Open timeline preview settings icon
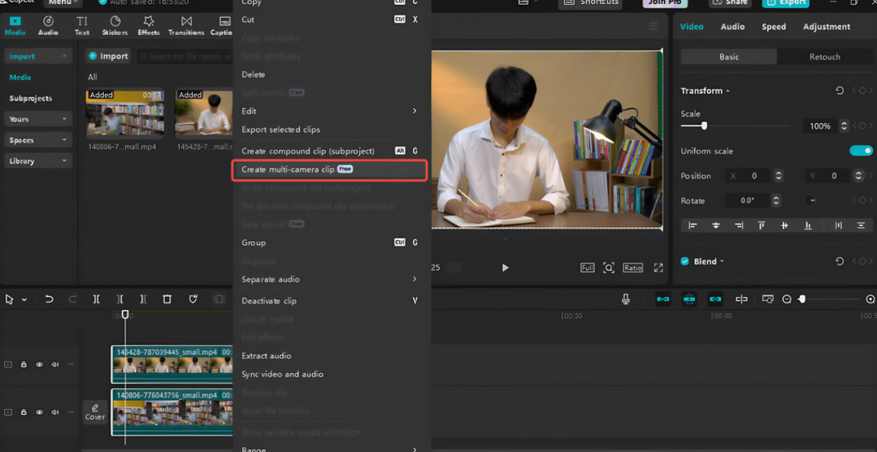 tap(768, 299)
